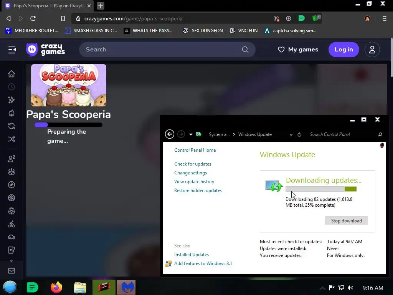Close the Papa's Scooperia tab
The image size is (393, 295).
pyautogui.click(x=89, y=5)
